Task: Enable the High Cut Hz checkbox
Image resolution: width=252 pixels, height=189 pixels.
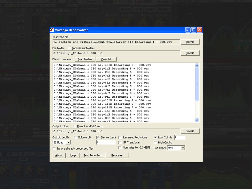Action: 155,142
